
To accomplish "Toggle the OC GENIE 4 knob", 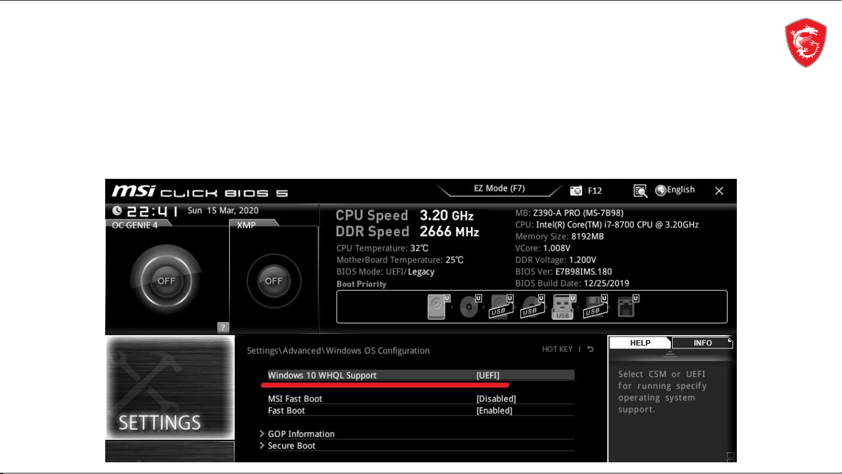I will coord(166,281).
